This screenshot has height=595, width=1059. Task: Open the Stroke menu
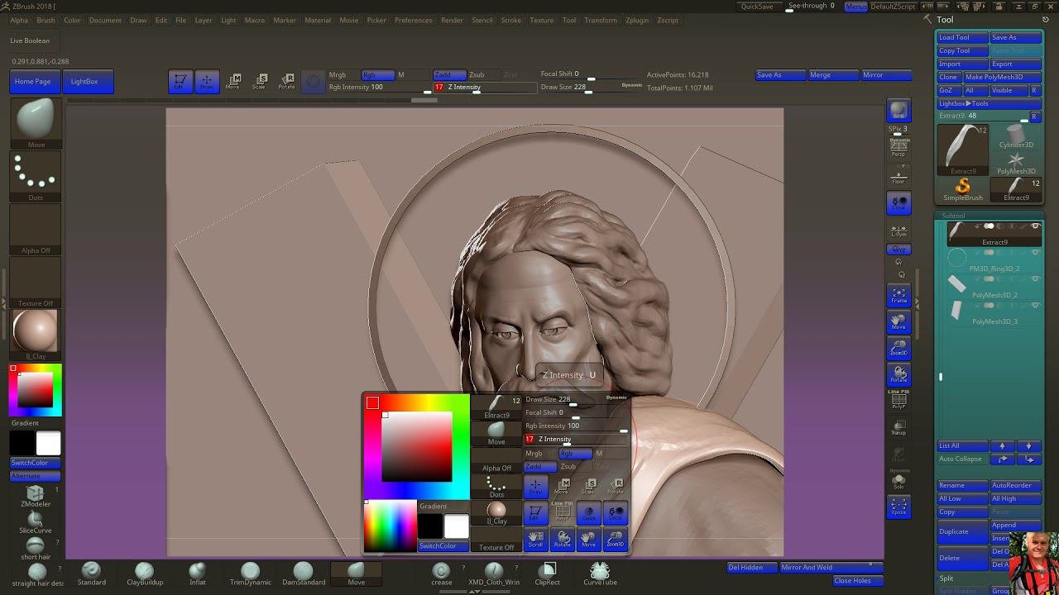point(510,20)
